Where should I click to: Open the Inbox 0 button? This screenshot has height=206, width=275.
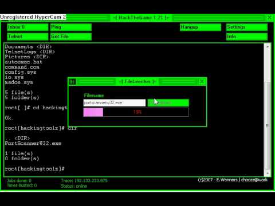pos(27,27)
